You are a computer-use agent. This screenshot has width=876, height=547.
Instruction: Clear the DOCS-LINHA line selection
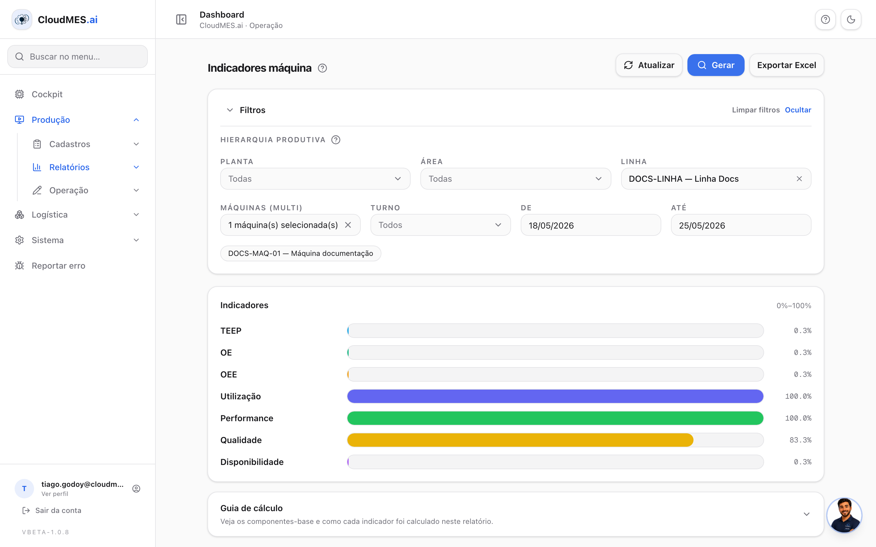point(799,179)
